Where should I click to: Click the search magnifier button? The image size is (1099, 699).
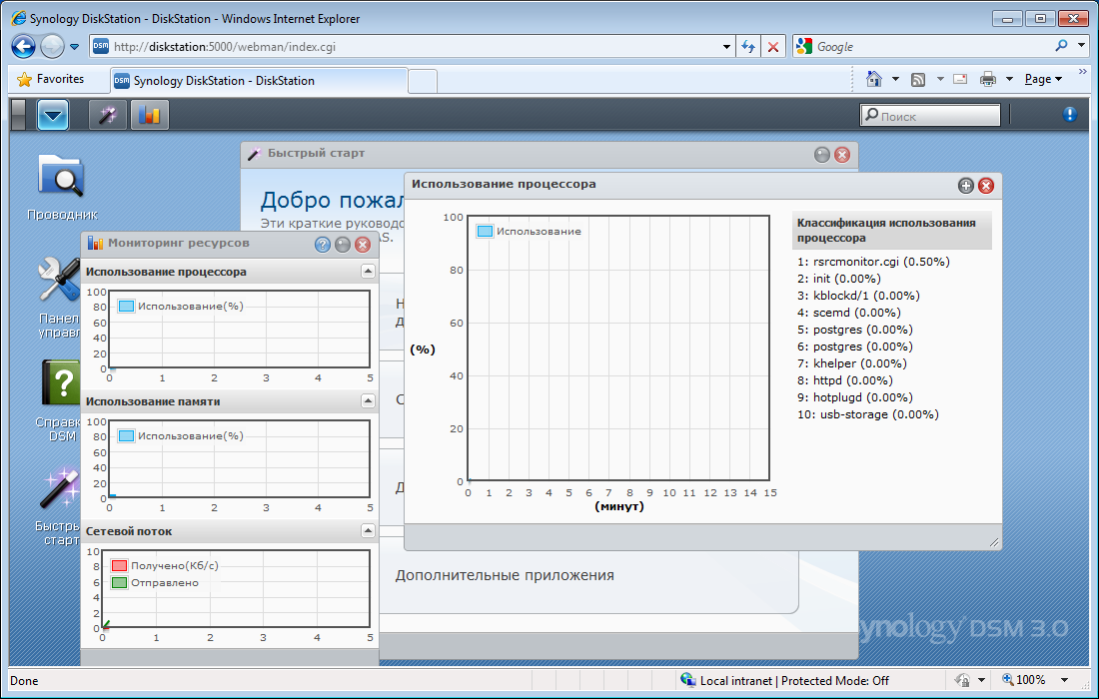1061,46
